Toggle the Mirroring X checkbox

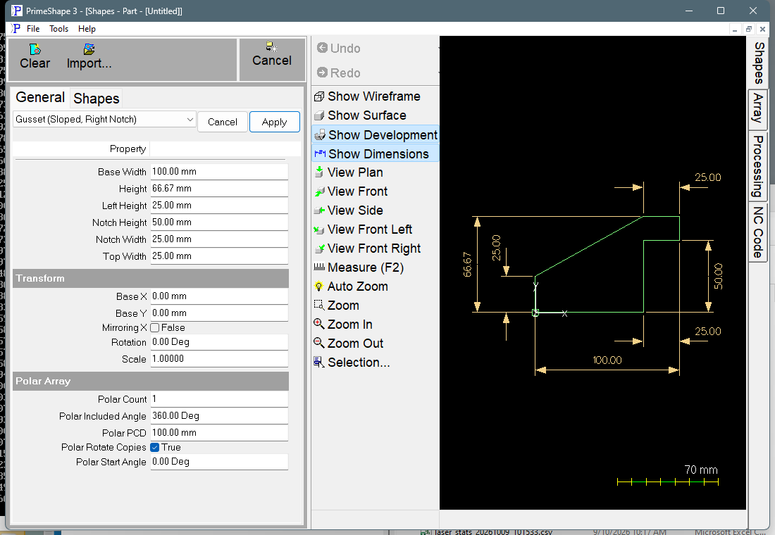click(155, 327)
